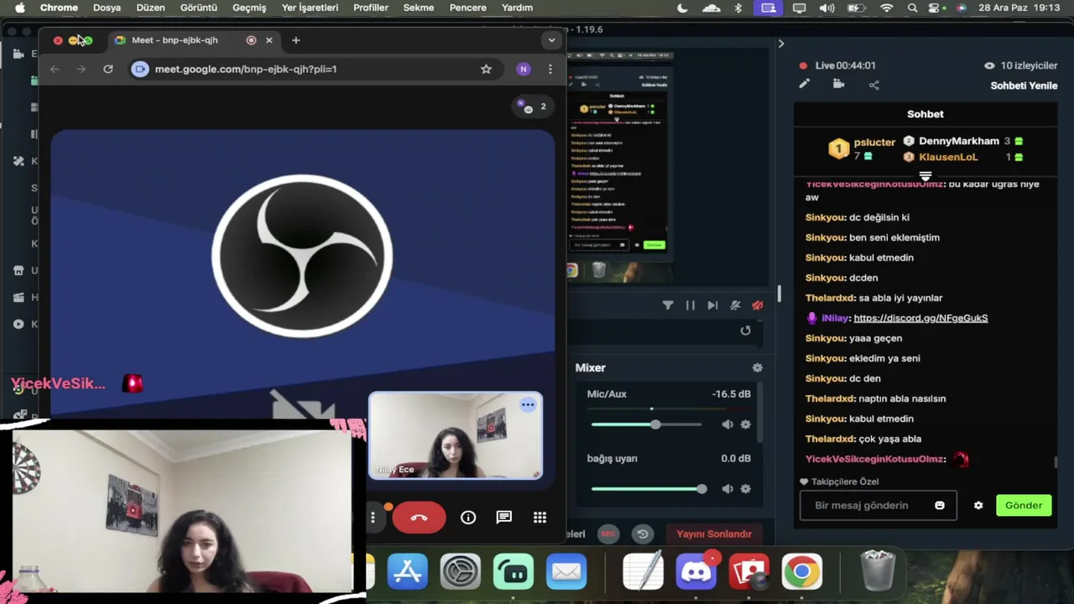Screen dimensions: 1074x604
Task: Open chat settings gear icon
Action: coord(978,505)
